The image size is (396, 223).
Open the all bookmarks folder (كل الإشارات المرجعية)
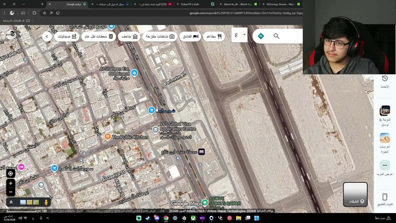(16, 21)
